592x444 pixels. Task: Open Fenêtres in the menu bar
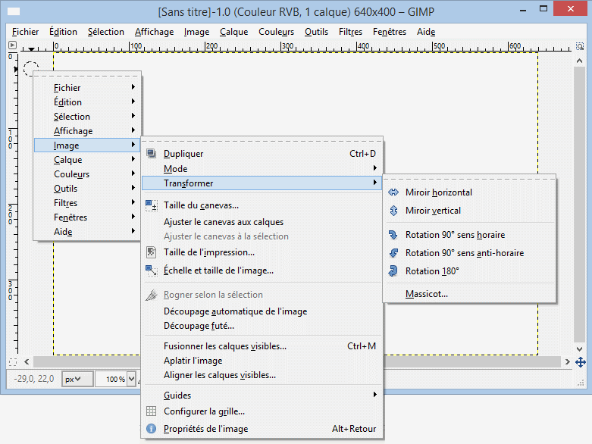390,32
